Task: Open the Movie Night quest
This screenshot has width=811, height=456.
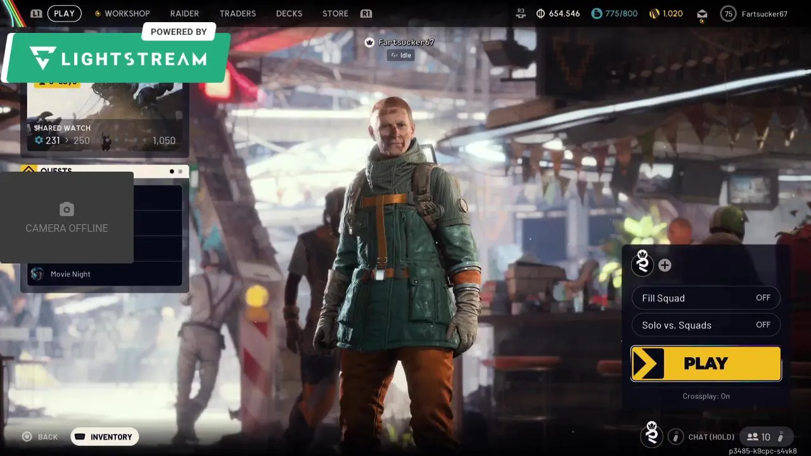Action: pyautogui.click(x=105, y=274)
